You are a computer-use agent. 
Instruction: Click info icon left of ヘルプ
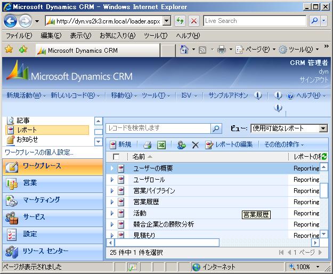[x=278, y=95]
